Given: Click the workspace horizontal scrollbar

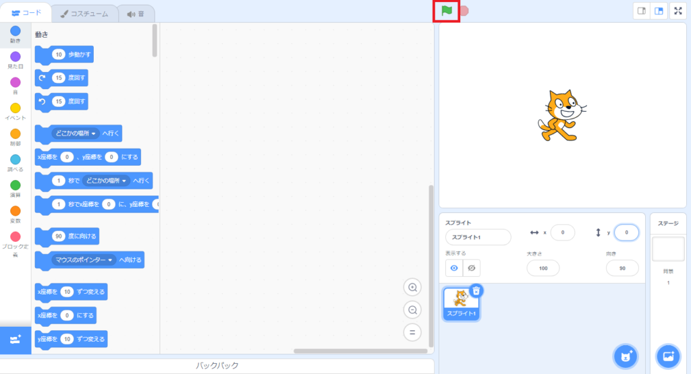Looking at the screenshot, I should point(360,351).
